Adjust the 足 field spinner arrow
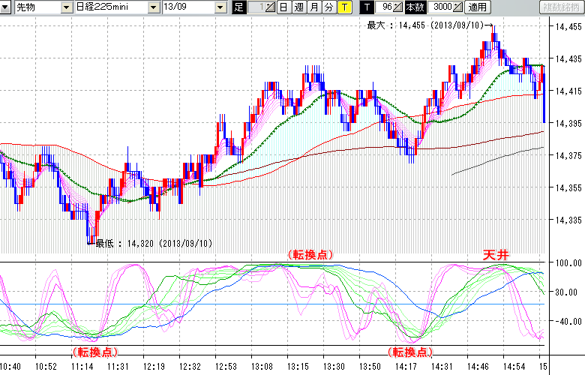This screenshot has width=585, height=375. click(271, 7)
